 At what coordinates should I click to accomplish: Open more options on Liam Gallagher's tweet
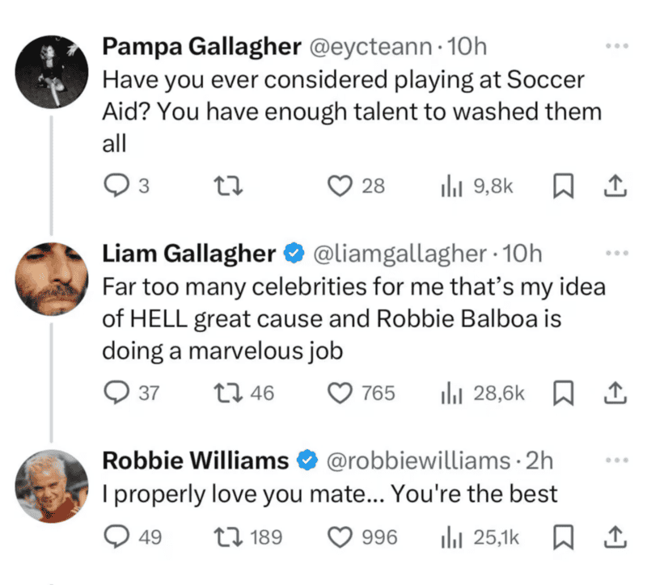pos(616,254)
